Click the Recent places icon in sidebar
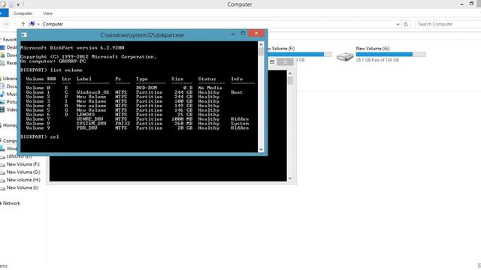Viewport: 481px width, 270px height. click(2, 63)
